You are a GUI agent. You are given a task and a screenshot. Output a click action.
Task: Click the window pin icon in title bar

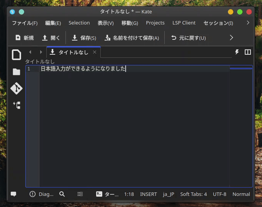coord(12,12)
